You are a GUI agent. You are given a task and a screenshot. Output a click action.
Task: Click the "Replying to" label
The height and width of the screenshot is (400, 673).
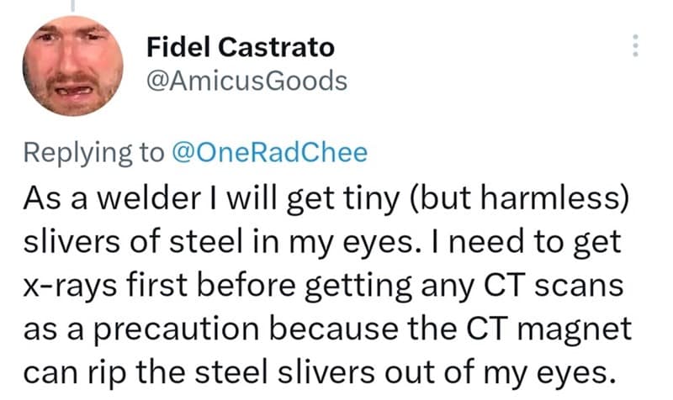94,152
